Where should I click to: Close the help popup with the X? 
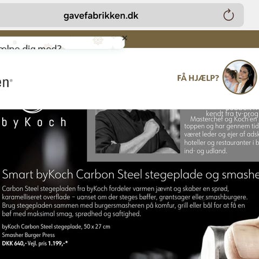(125, 38)
